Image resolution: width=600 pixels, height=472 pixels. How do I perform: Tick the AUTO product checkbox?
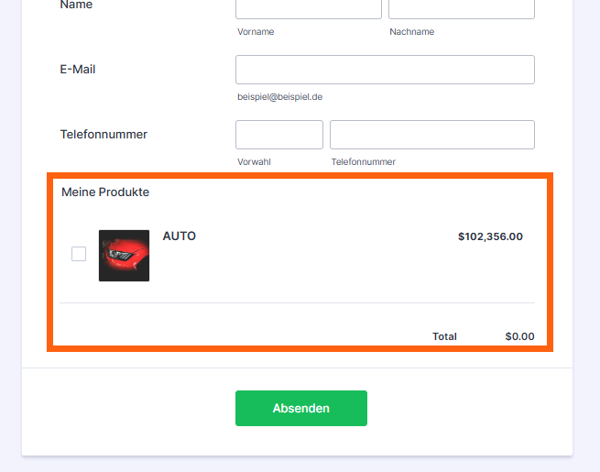click(x=79, y=254)
